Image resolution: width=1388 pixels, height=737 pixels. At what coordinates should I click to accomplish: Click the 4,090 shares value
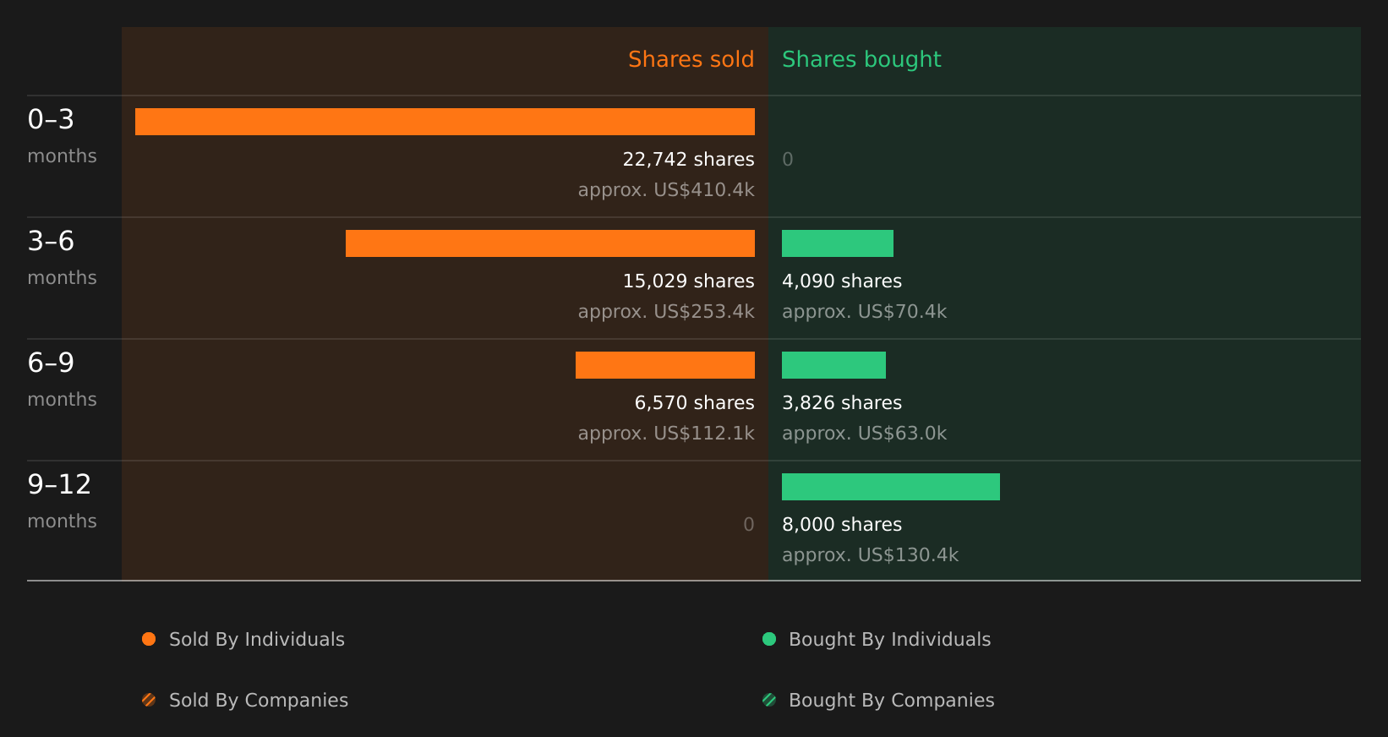[x=842, y=281]
